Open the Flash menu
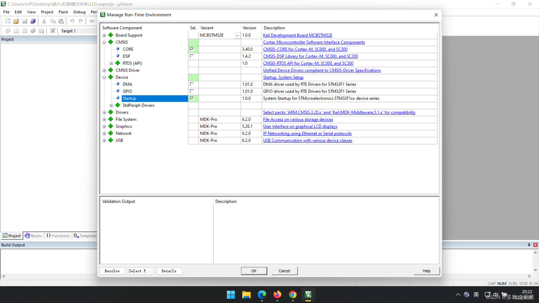The width and height of the screenshot is (539, 303). pyautogui.click(x=63, y=12)
